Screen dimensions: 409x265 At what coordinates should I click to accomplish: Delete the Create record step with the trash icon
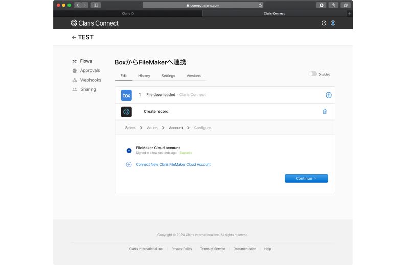[325, 111]
